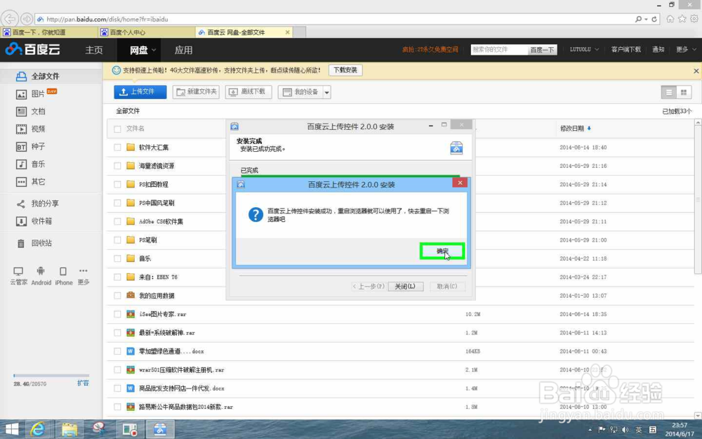702x439 pixels.
Task: Check the box for 我的应用数据
Action: pyautogui.click(x=117, y=296)
